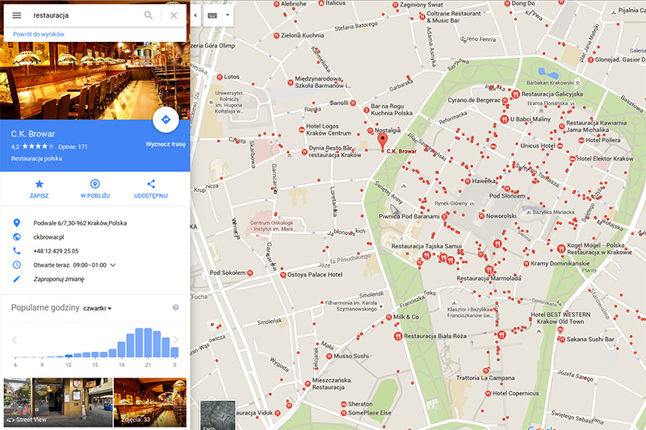Show the next popular hours chart page
The image size is (646, 430).
[176, 340]
